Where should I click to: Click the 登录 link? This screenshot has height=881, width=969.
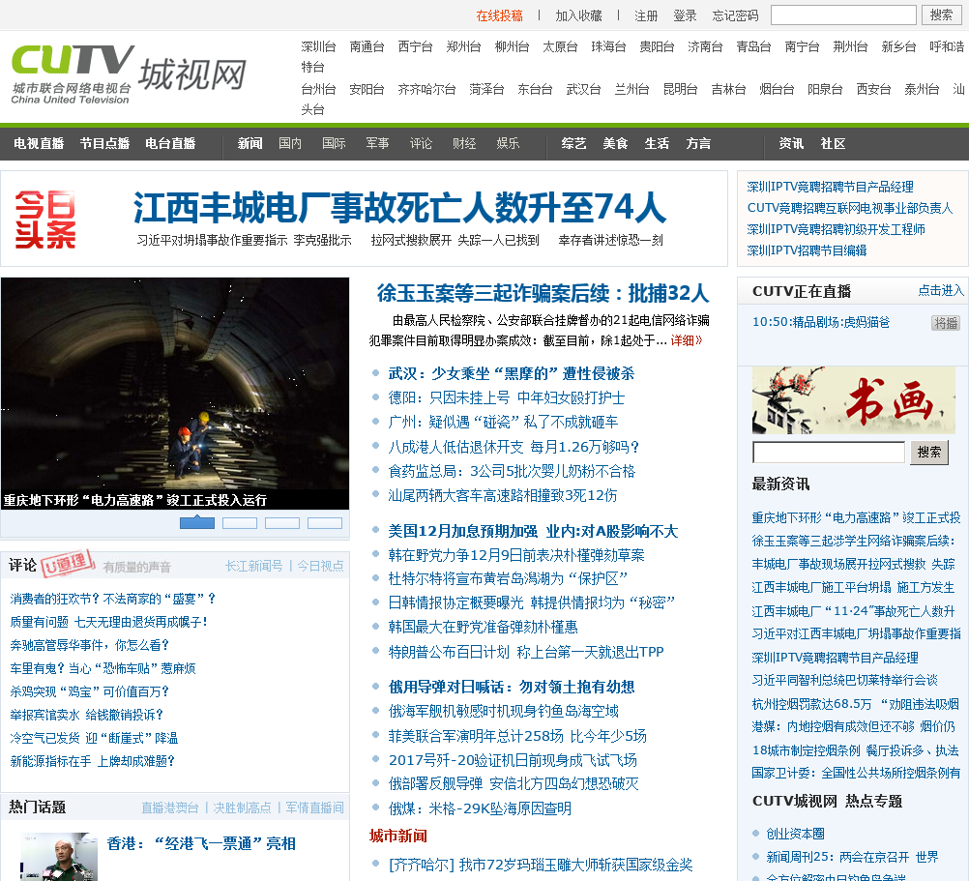pos(685,15)
